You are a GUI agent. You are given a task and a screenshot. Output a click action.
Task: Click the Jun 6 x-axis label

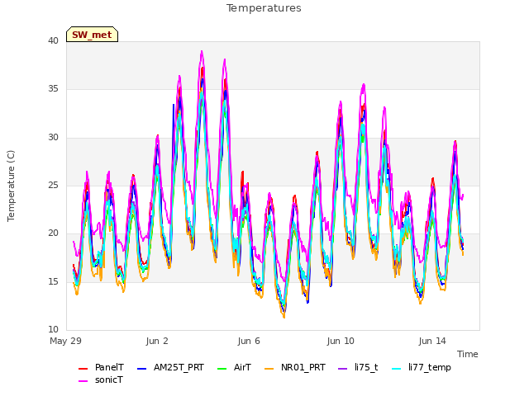(x=249, y=341)
